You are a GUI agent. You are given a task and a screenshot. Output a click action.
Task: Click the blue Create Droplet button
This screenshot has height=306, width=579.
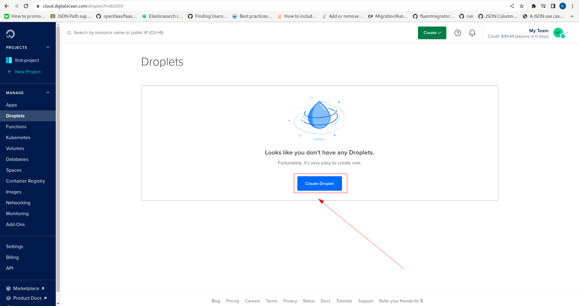(319, 183)
